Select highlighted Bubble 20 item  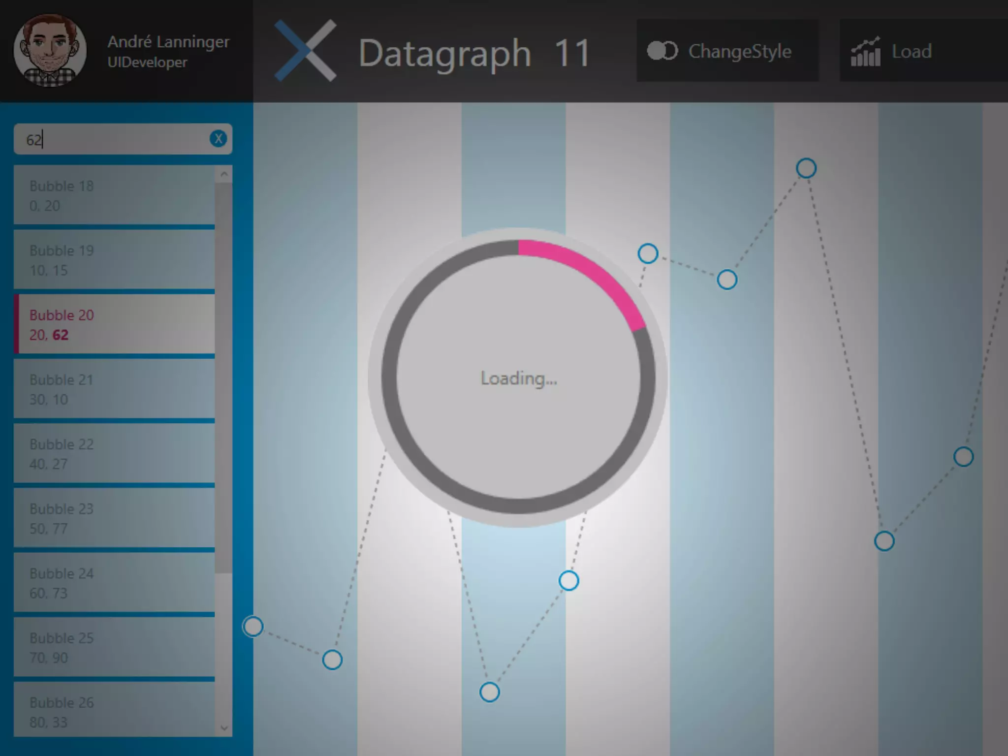tap(114, 324)
